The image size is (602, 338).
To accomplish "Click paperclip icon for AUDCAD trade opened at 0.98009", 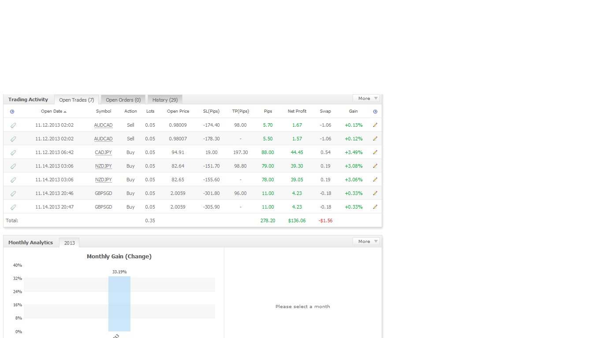I will pyautogui.click(x=13, y=125).
